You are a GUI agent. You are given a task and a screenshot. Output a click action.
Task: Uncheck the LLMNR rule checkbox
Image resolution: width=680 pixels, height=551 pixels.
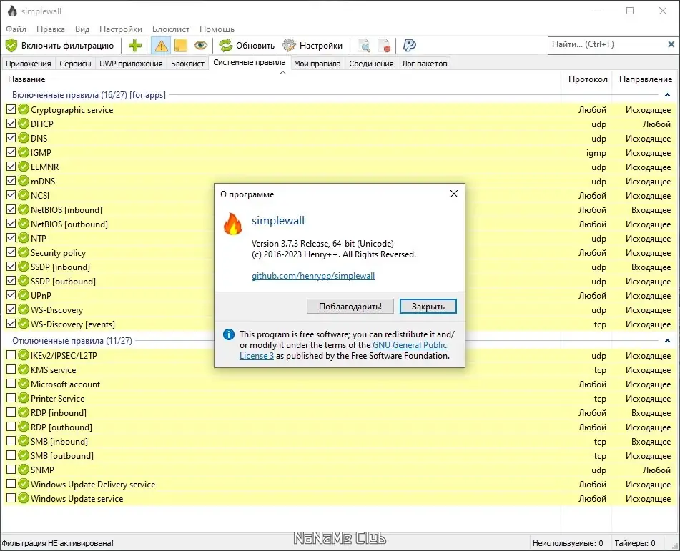pos(11,167)
